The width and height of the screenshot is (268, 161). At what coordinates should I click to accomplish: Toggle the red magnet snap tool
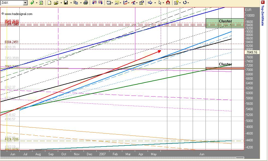(168, 3)
